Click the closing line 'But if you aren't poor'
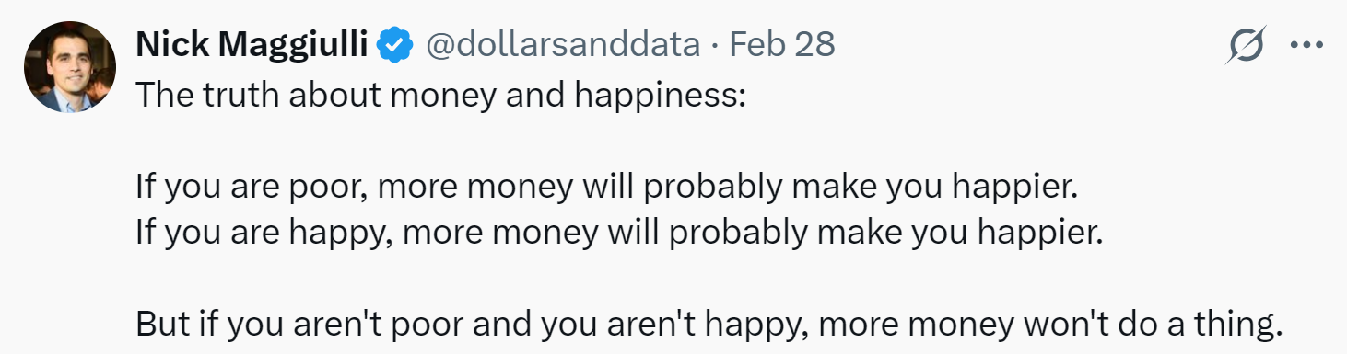This screenshot has height=354, width=1347. click(709, 324)
